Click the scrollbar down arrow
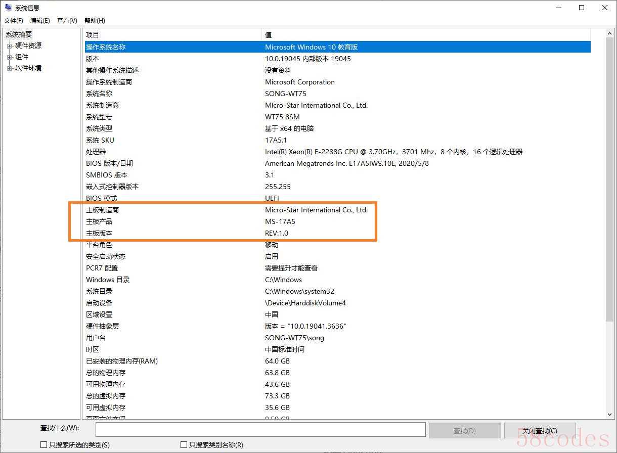617x453 pixels. coord(609,414)
